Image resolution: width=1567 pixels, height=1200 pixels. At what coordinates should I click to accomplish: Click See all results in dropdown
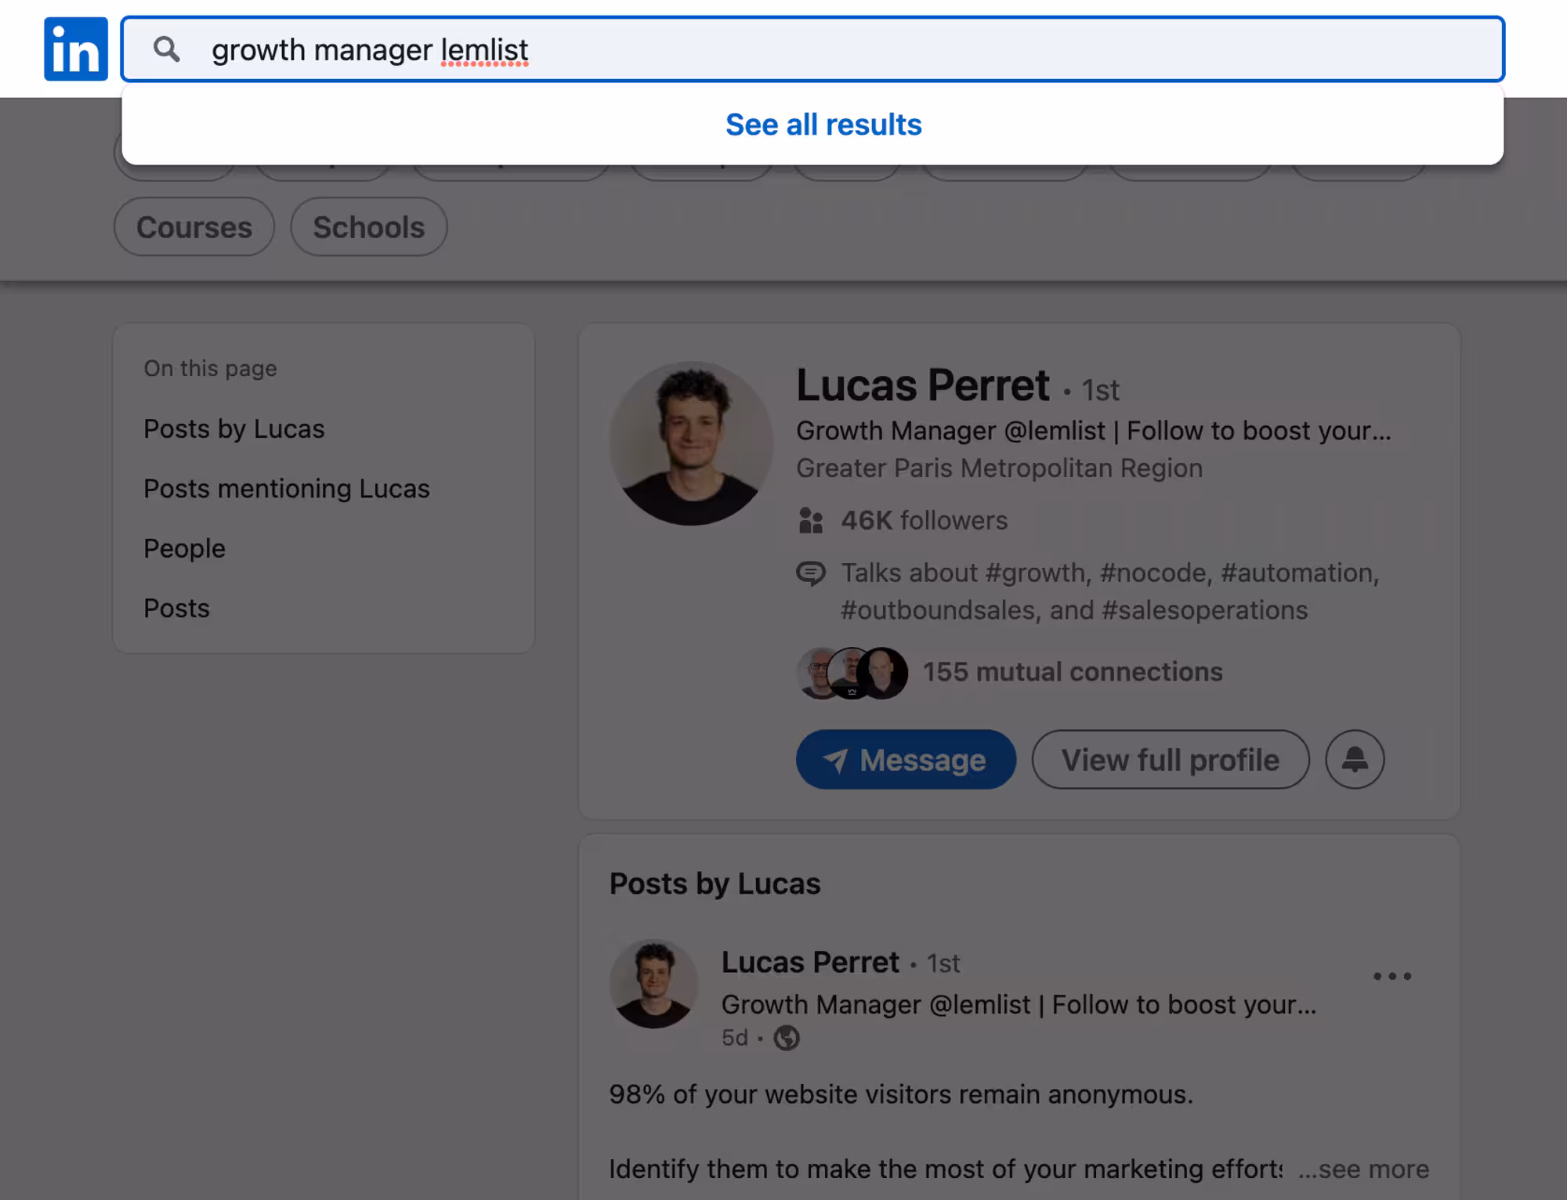coord(823,125)
